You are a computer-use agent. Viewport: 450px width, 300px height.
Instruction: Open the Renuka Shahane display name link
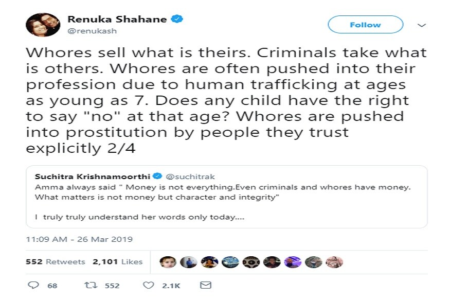(117, 20)
